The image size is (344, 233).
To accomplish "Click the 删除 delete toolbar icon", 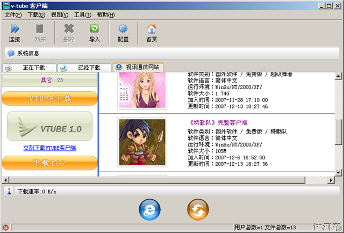I will (x=69, y=28).
